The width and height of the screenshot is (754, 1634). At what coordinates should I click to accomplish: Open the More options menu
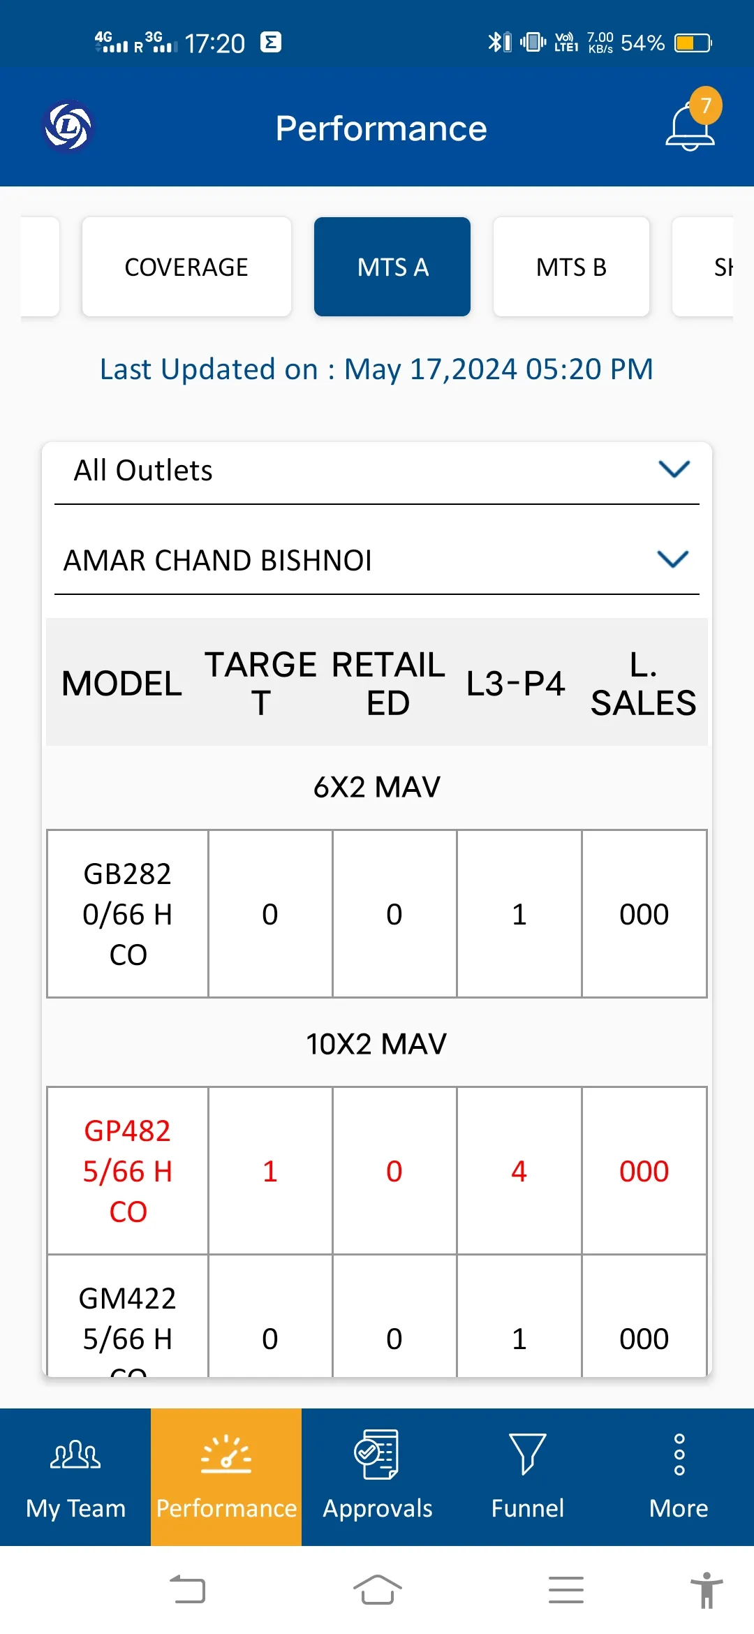click(x=679, y=1476)
